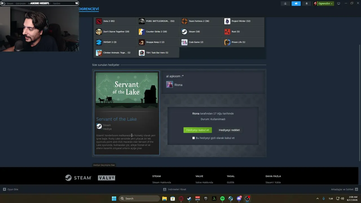Open Discord from the taskbar
This screenshot has width=361, height=203.
[239, 198]
